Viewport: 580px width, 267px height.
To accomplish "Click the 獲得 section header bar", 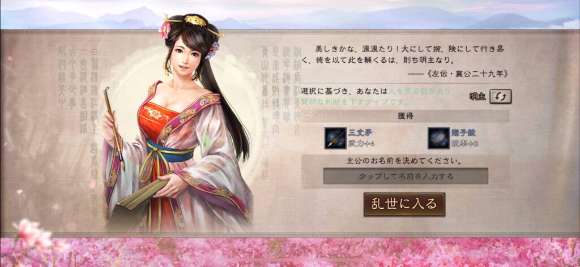I will click(406, 116).
